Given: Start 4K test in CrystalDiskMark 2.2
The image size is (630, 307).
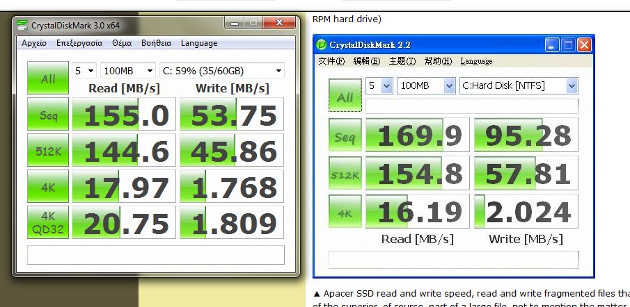Looking at the screenshot, I should click(x=345, y=211).
